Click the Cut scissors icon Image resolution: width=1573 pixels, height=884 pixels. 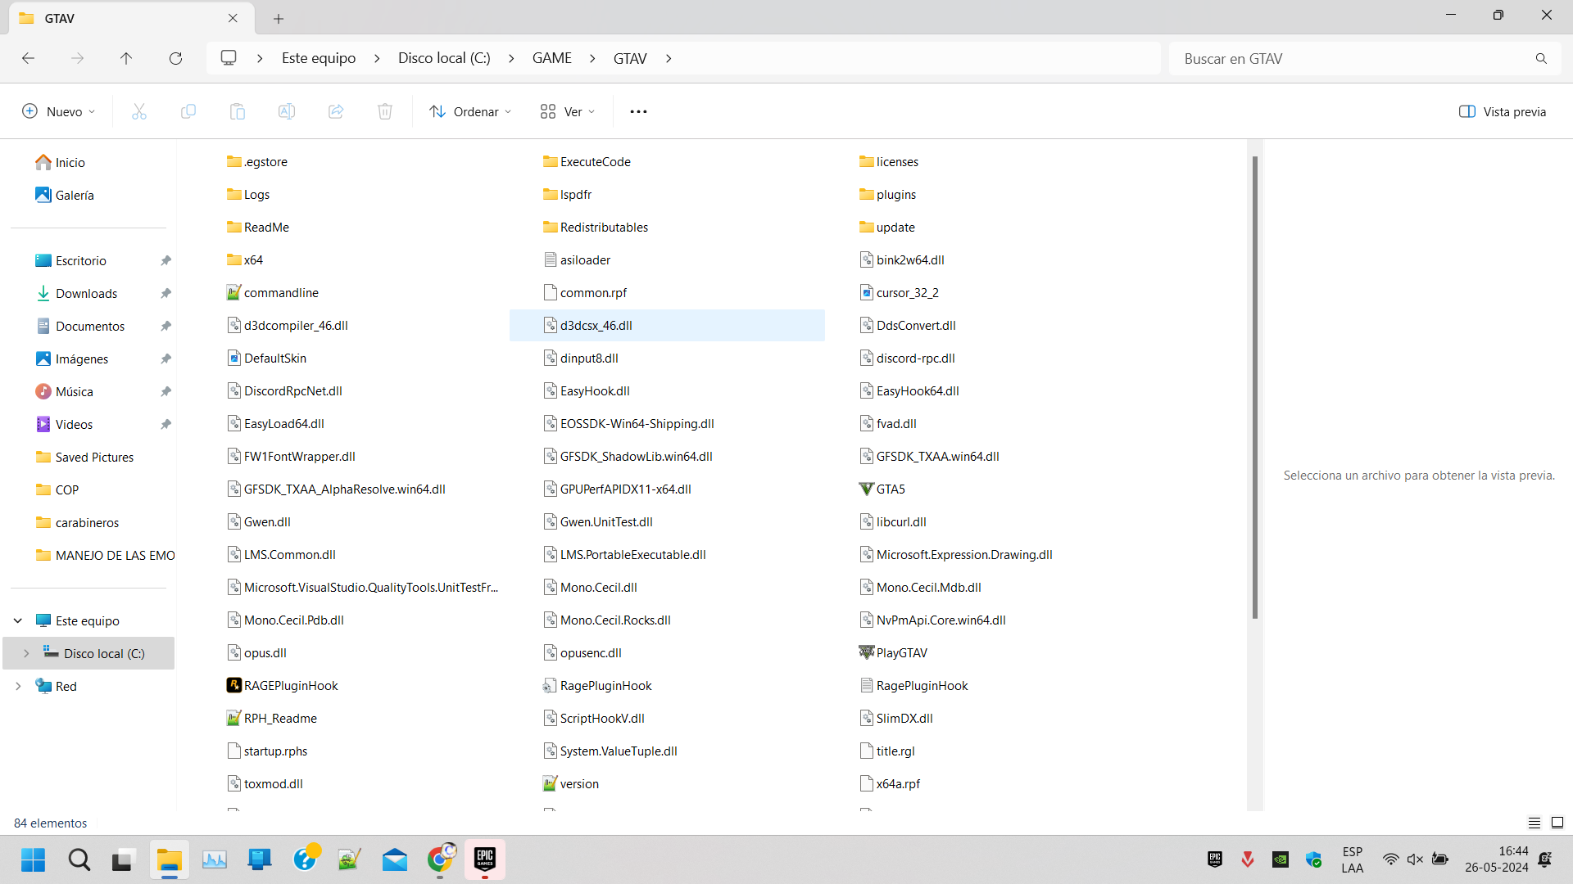[x=139, y=111]
